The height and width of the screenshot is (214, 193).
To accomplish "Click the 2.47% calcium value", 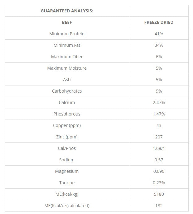I will coord(159,103).
